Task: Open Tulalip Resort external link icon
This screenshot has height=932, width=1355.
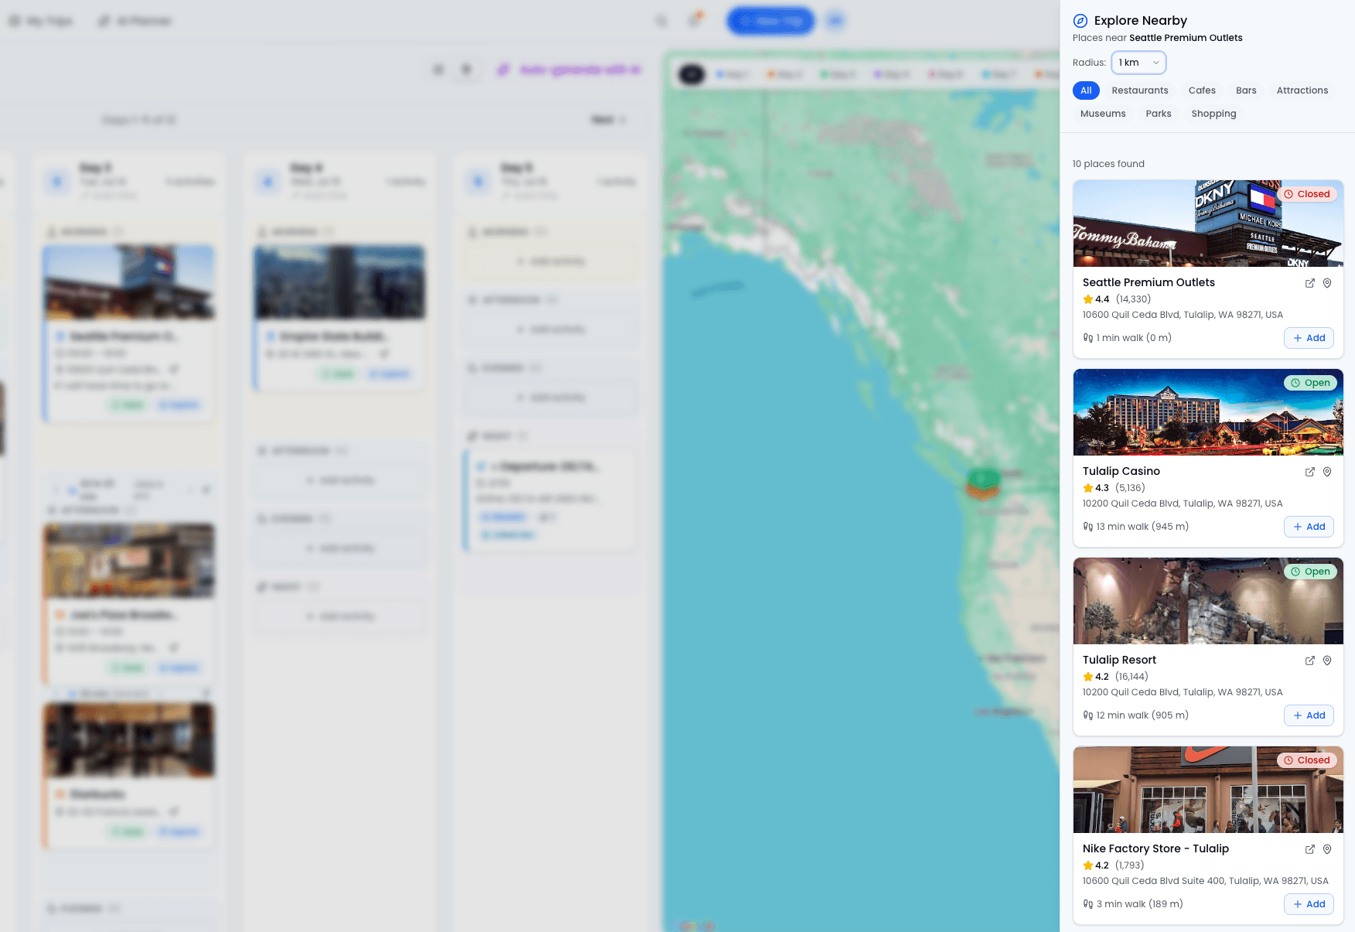Action: tap(1310, 661)
